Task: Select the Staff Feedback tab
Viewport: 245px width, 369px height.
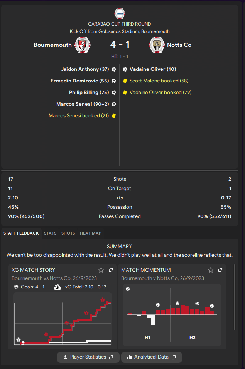Action: coord(21,233)
